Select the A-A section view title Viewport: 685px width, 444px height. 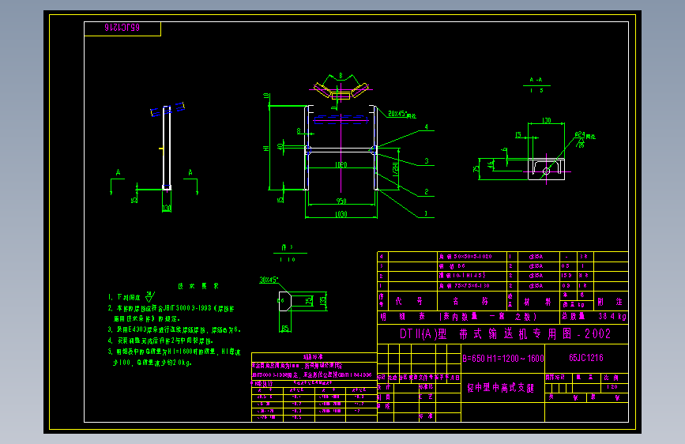pos(536,80)
